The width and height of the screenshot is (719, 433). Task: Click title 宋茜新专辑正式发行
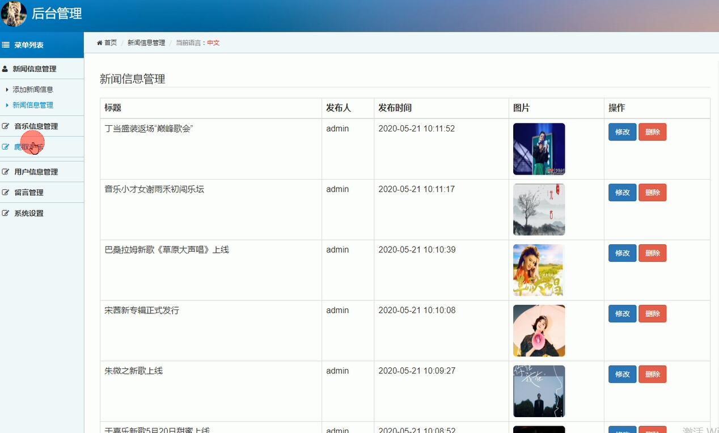[x=142, y=311]
